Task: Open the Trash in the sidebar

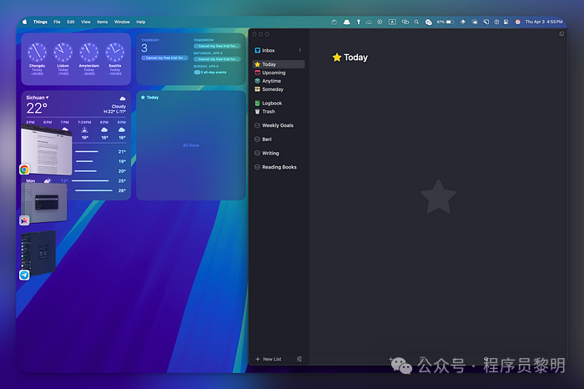Action: coord(278,111)
